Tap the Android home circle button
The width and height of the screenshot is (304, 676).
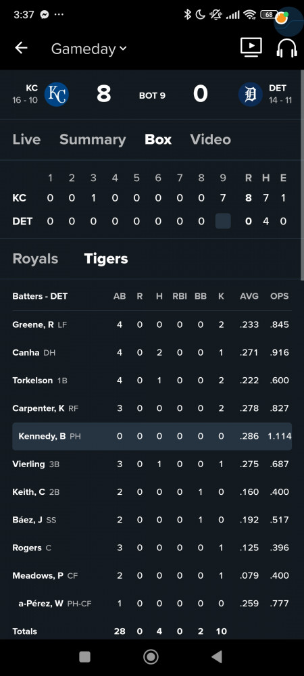click(151, 656)
